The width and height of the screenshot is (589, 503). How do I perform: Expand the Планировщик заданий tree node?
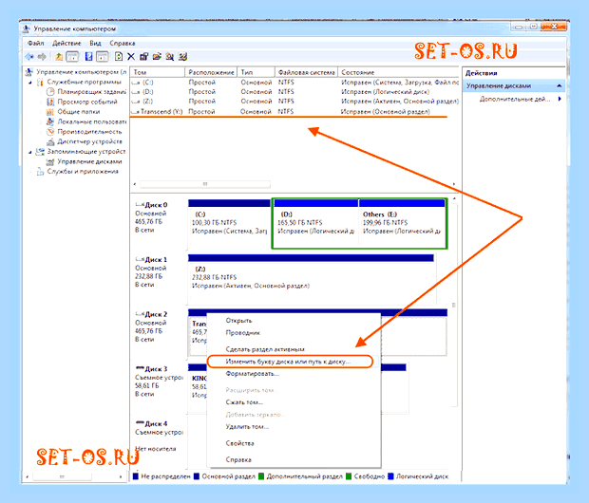(x=41, y=92)
